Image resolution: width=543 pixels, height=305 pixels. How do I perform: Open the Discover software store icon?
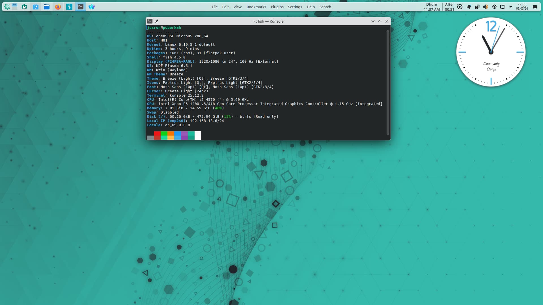tap(35, 7)
